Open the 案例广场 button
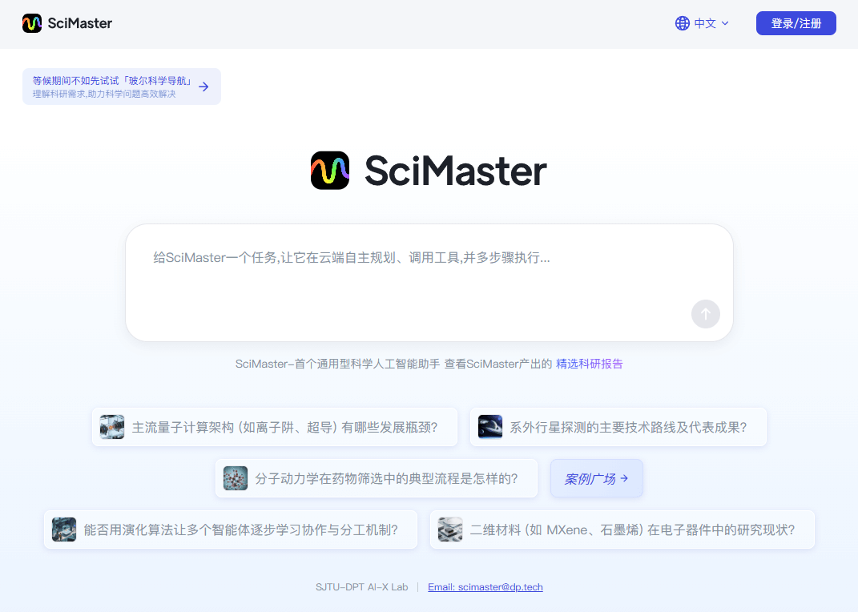This screenshot has width=858, height=612. [x=597, y=478]
